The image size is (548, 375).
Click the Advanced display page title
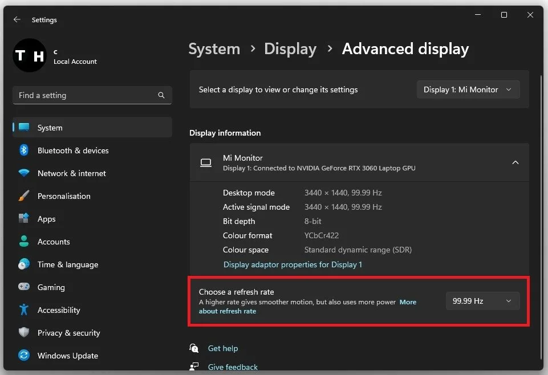[405, 49]
